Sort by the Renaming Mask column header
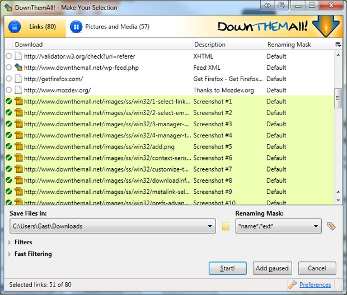Viewport: 347px width, 295px height. point(299,44)
